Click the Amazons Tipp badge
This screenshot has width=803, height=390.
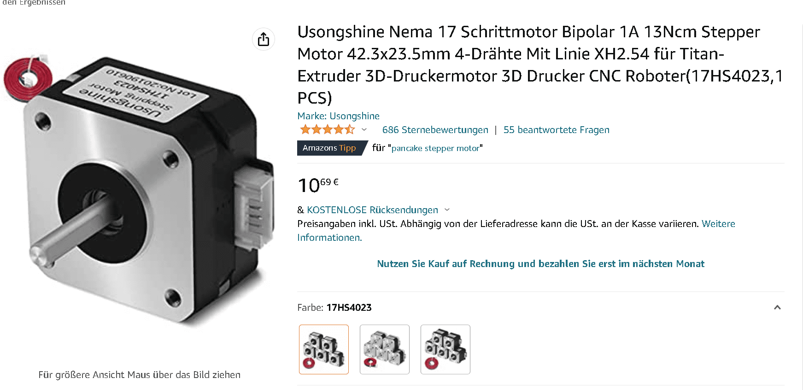tap(332, 148)
